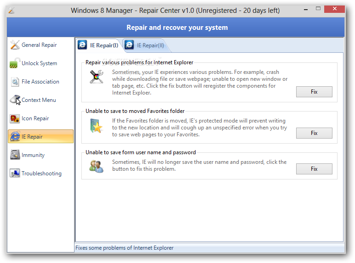Click status bar text 'Fixes some problems of Internet Explorer'
The image size is (355, 263).
pos(125,248)
